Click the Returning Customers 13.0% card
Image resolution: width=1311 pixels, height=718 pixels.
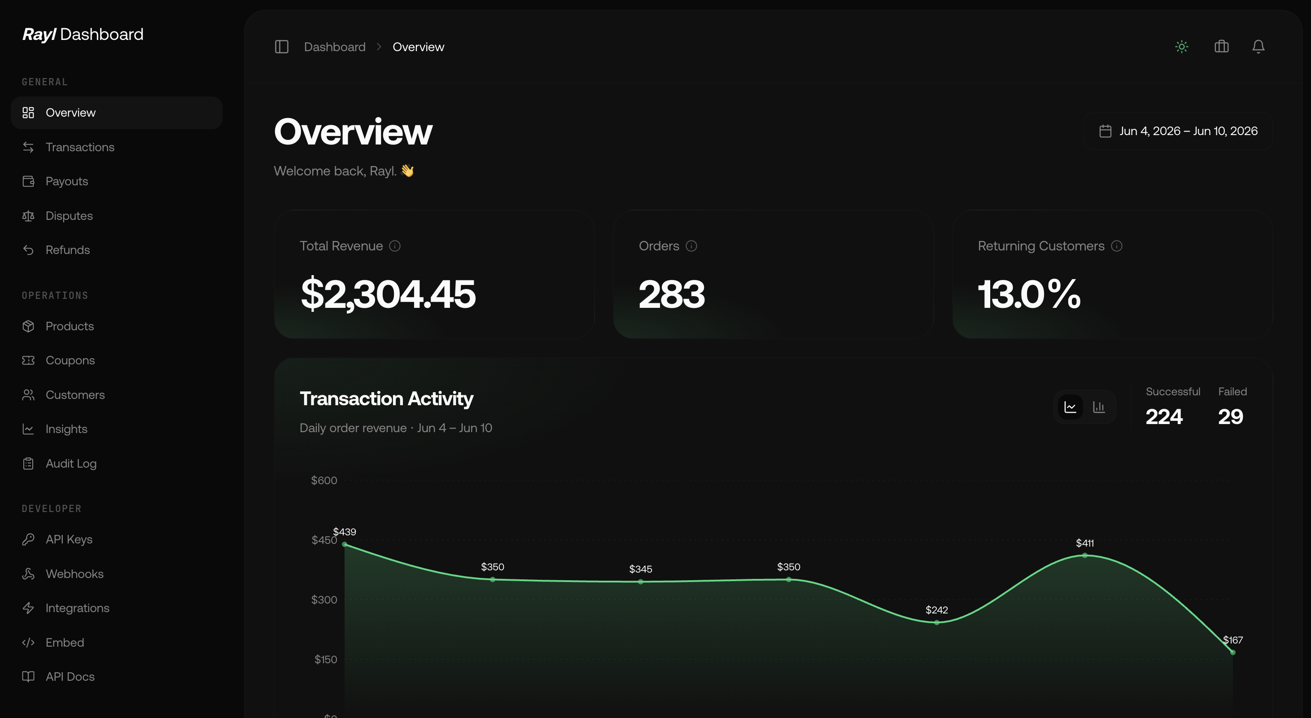tap(1113, 274)
